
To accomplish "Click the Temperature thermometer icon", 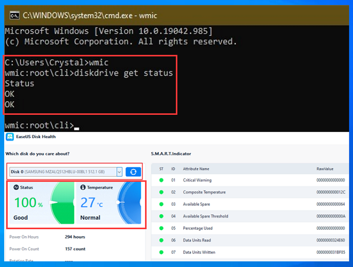I will click(x=83, y=187).
